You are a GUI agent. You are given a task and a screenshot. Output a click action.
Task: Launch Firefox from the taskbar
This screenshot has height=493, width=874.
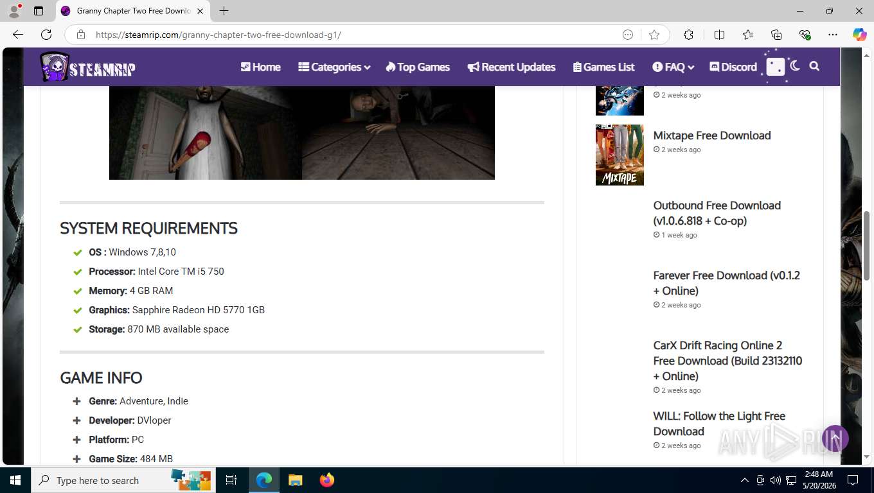[326, 480]
